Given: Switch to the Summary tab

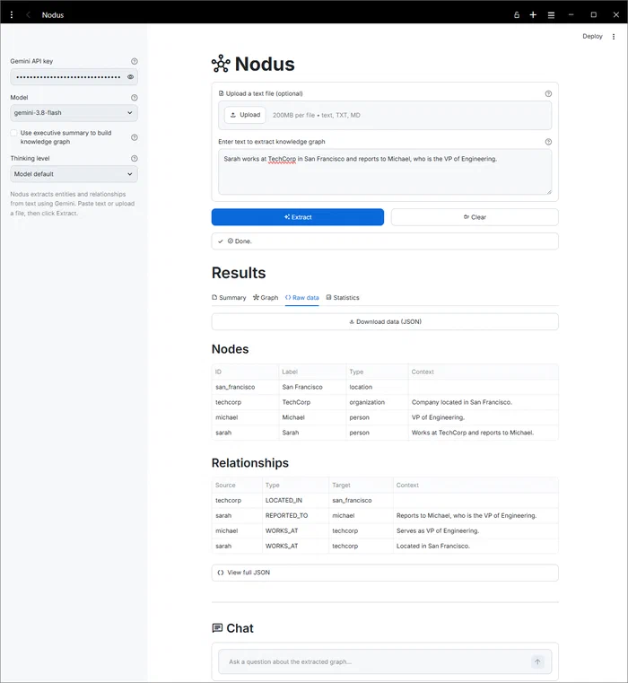Looking at the screenshot, I should tap(229, 297).
